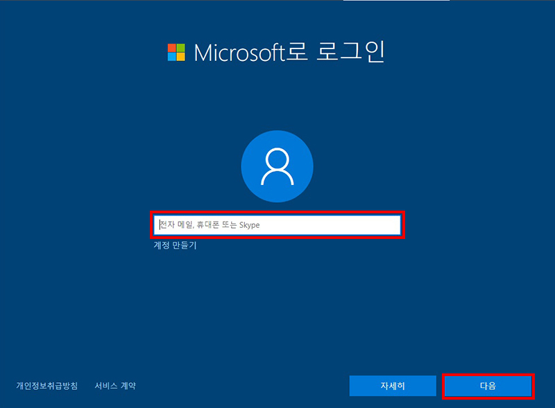This screenshot has height=408, width=555.
Task: Open the 개인정보취급방침 link
Action: pyautogui.click(x=46, y=386)
